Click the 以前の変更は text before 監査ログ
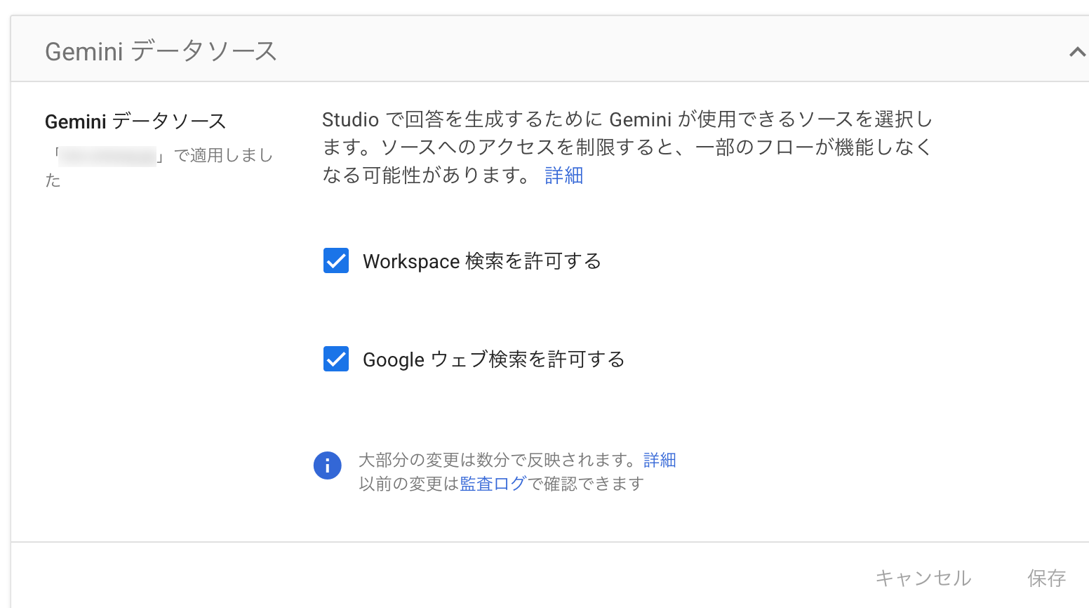This screenshot has height=608, width=1089. (409, 484)
